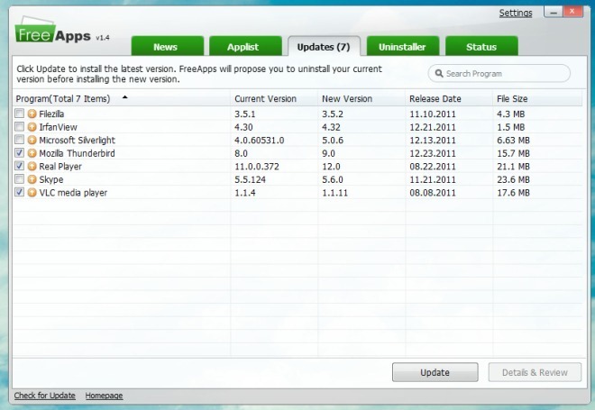Click the Update button
This screenshot has width=595, height=410.
(435, 372)
